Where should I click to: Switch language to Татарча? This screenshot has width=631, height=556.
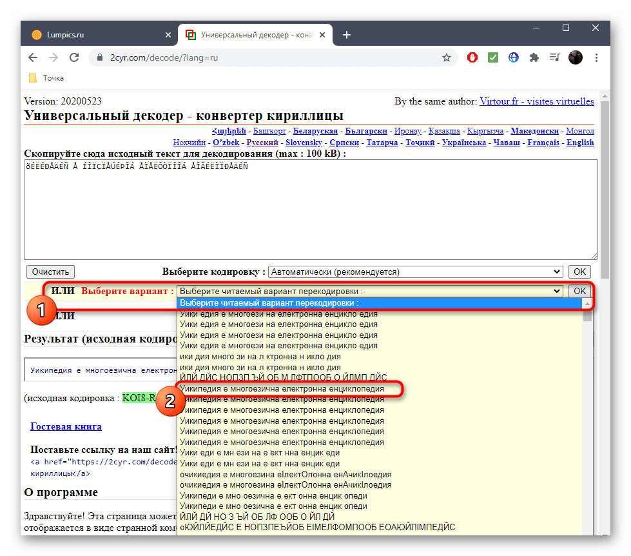coord(382,143)
